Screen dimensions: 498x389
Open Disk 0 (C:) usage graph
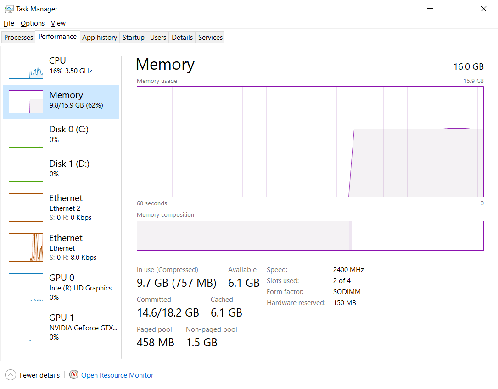coord(26,136)
